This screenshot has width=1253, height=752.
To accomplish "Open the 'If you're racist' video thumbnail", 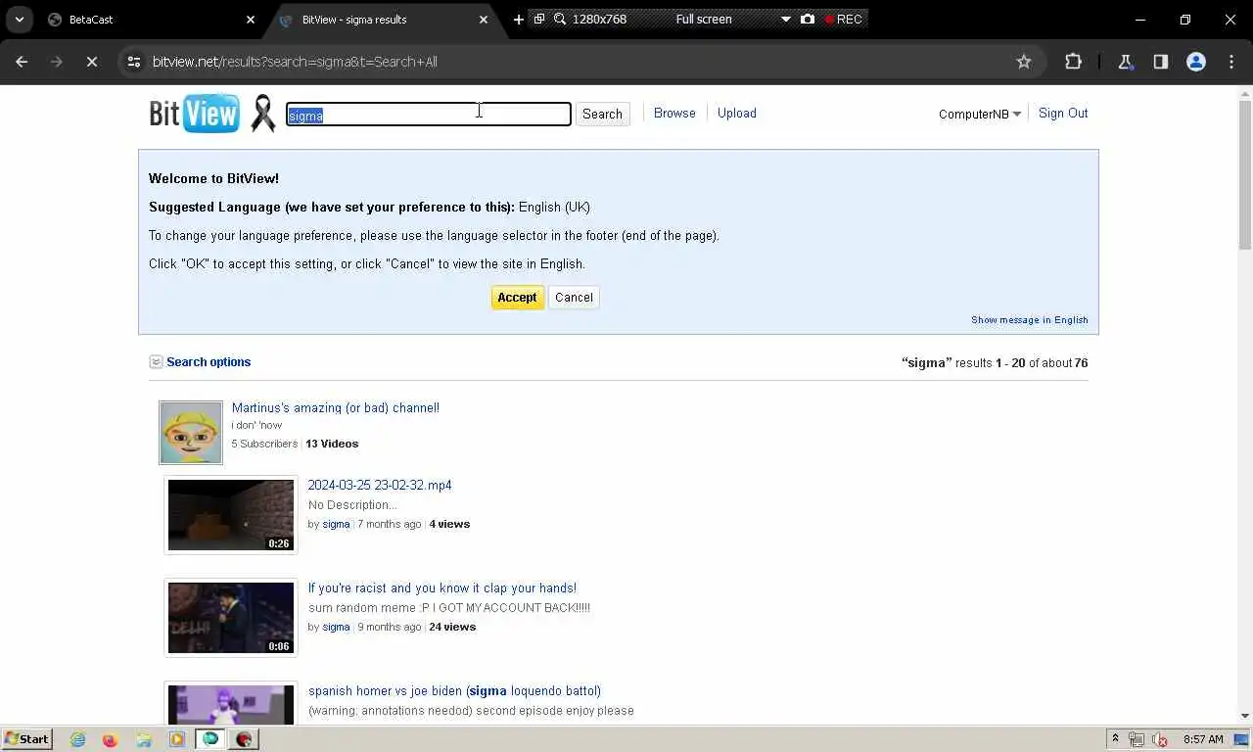I will coord(231,618).
